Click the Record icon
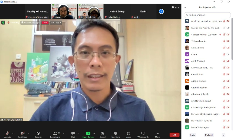Image resolution: width=233 pixels, height=139 pixels. click(103, 133)
